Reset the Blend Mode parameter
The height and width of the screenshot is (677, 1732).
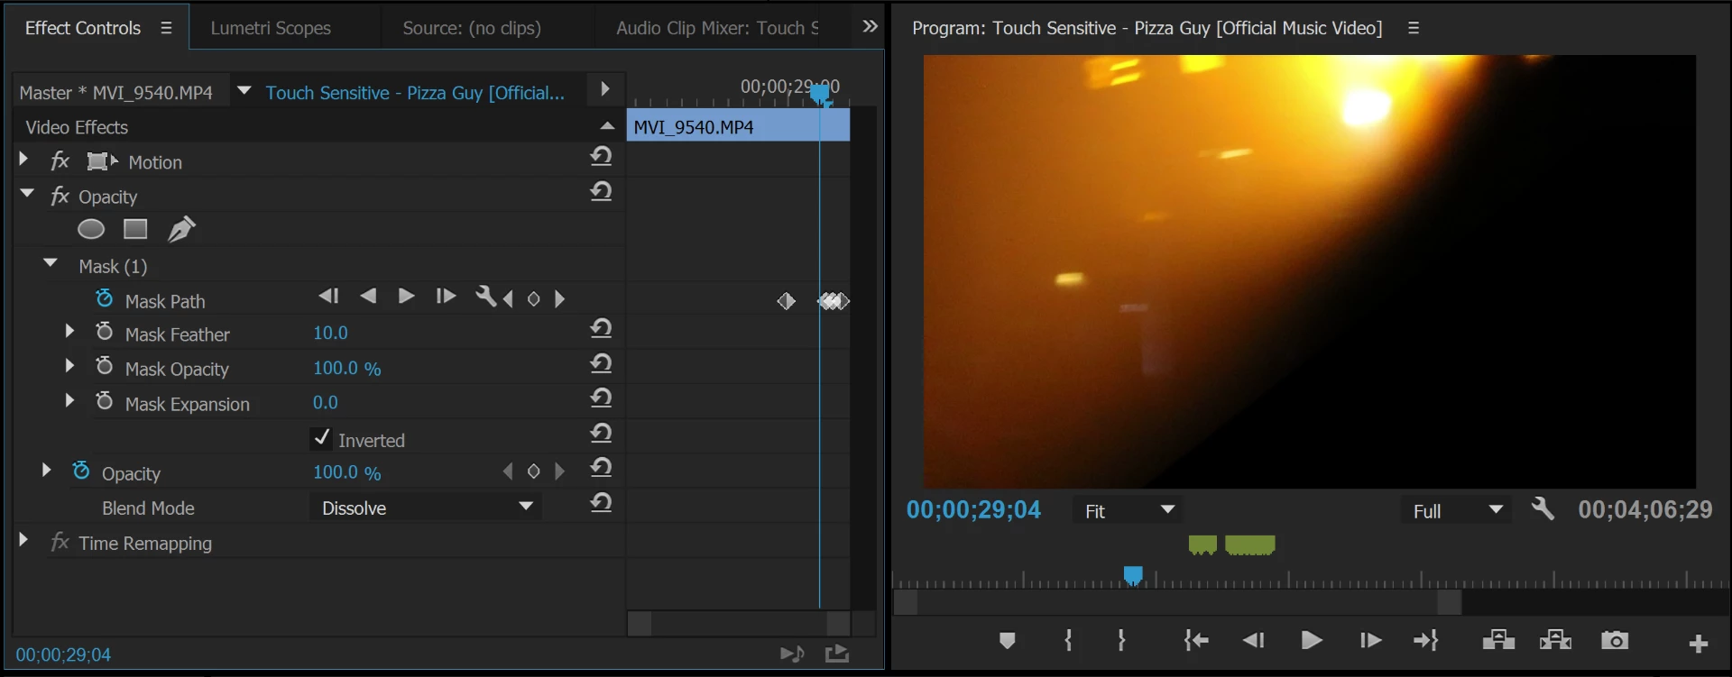click(x=602, y=502)
